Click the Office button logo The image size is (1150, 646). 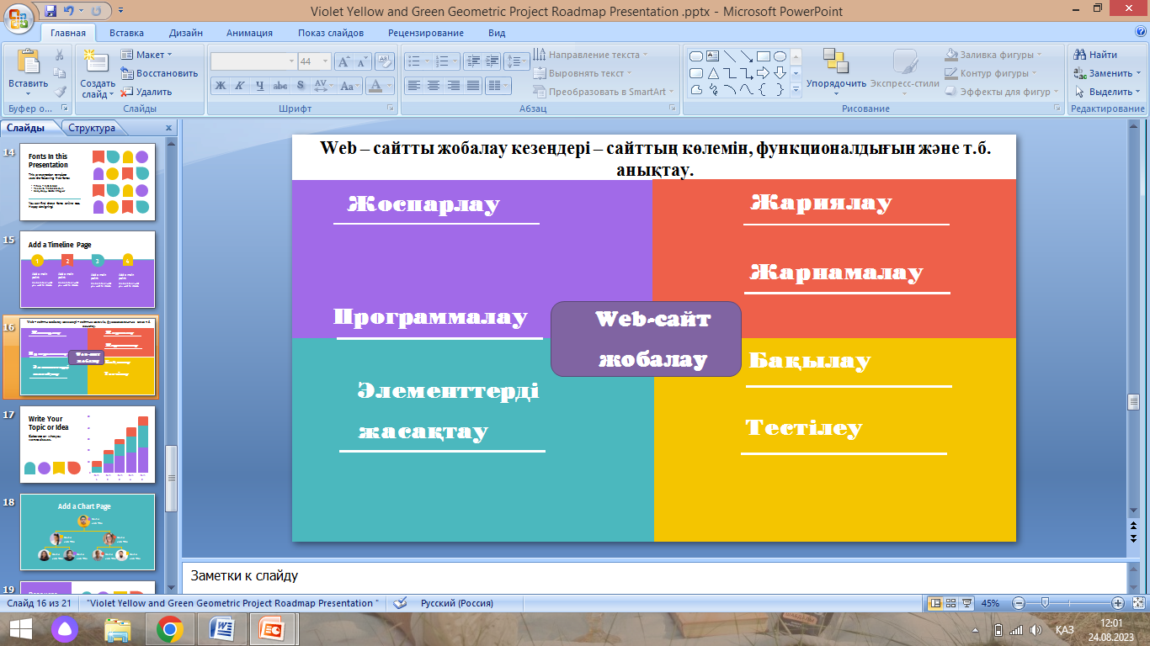19,17
